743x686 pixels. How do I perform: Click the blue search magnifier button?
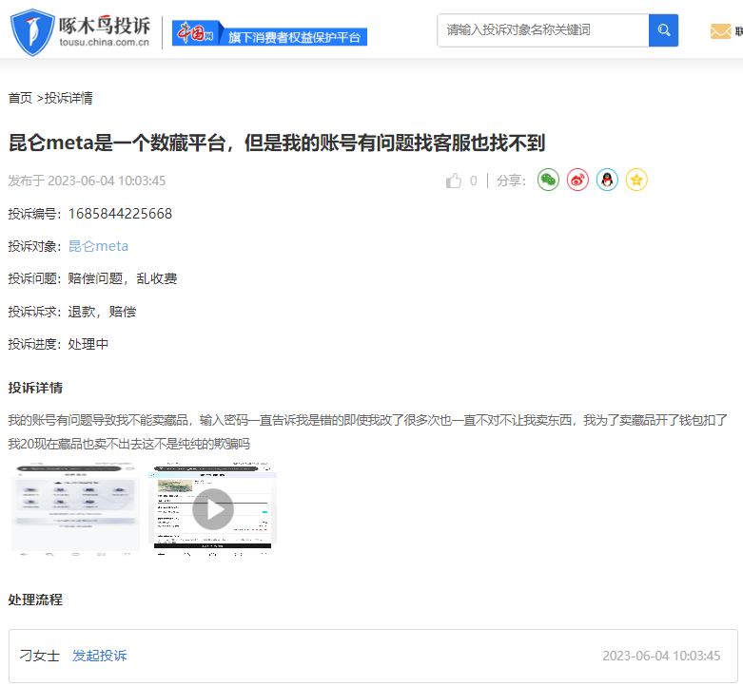point(663,30)
